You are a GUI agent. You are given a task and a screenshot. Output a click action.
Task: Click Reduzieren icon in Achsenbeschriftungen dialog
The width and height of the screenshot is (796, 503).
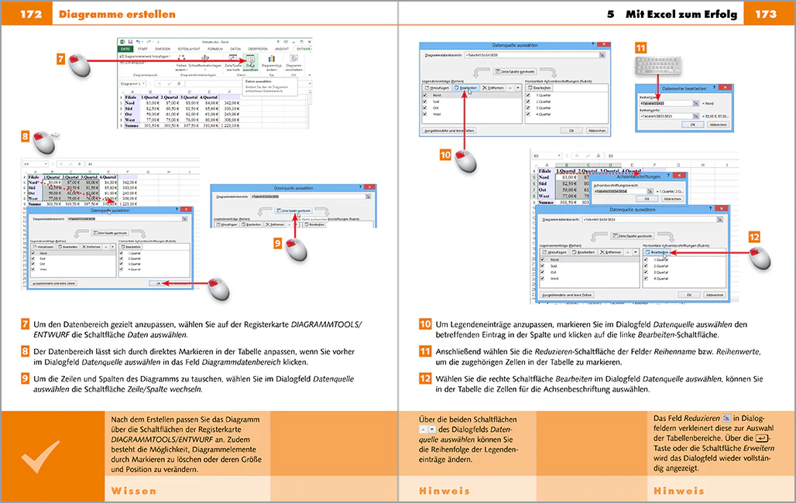[x=650, y=191]
